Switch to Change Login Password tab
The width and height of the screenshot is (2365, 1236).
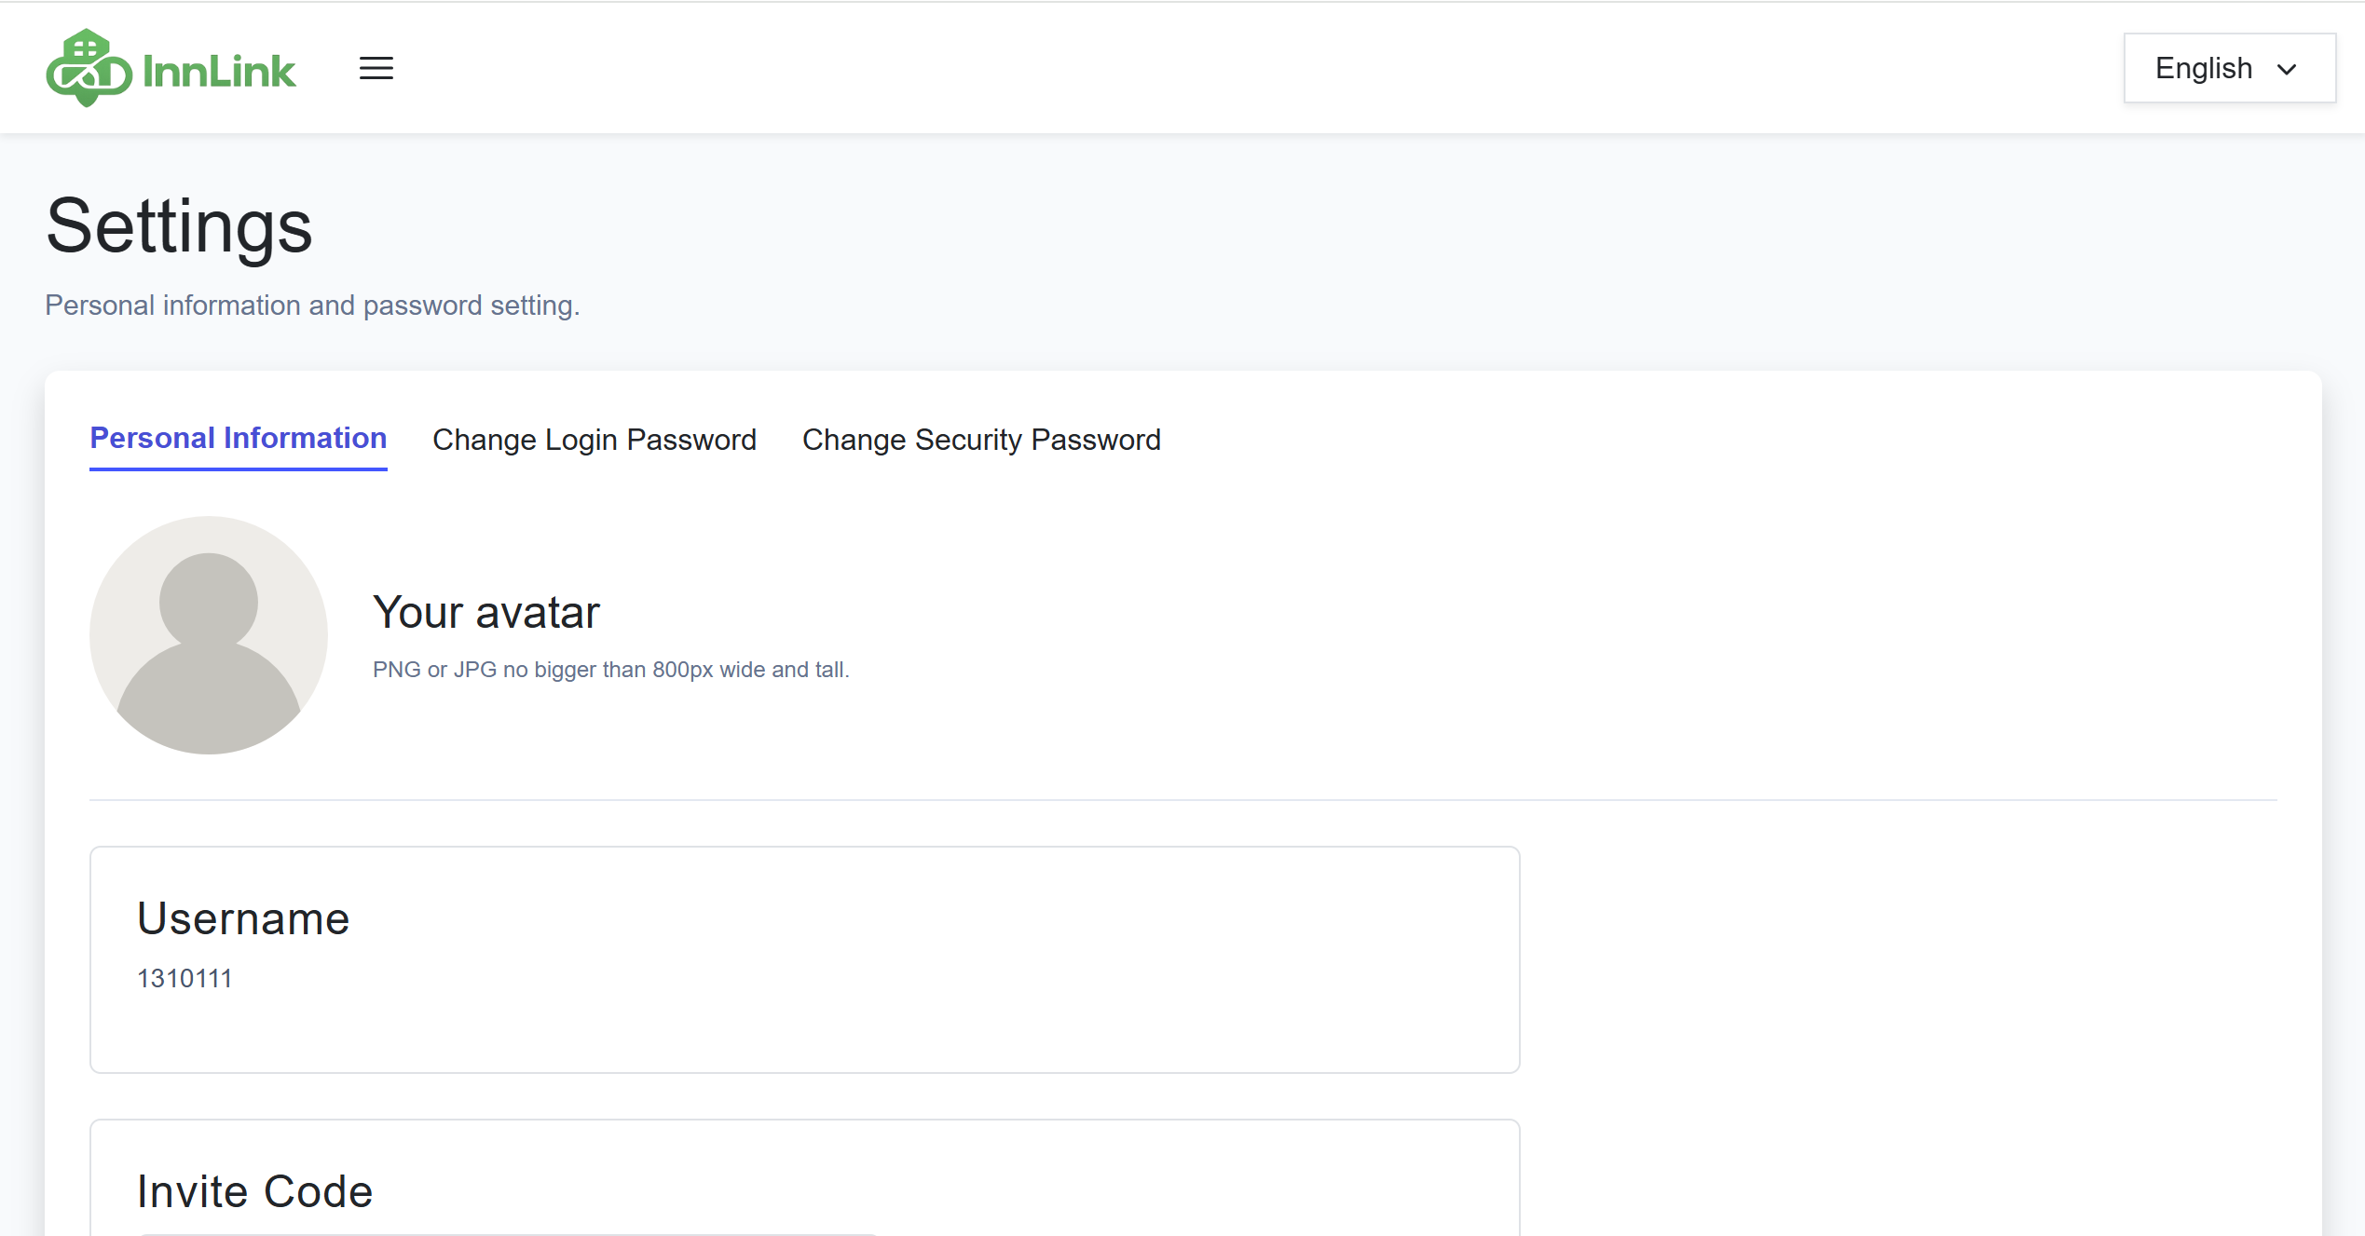(594, 440)
